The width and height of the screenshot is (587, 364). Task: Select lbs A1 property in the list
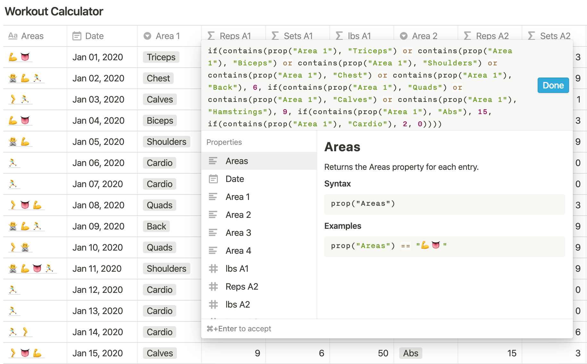[259, 269]
